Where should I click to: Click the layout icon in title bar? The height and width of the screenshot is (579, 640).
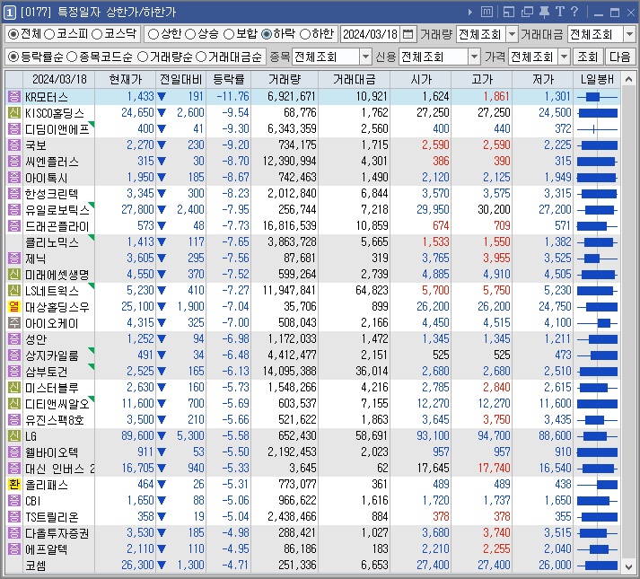509,13
